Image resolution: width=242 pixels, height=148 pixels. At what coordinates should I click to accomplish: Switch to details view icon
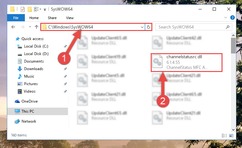click(x=224, y=135)
